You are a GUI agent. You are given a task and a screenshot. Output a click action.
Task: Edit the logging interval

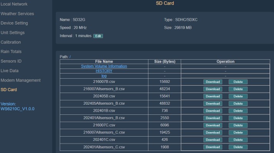coord(98,36)
